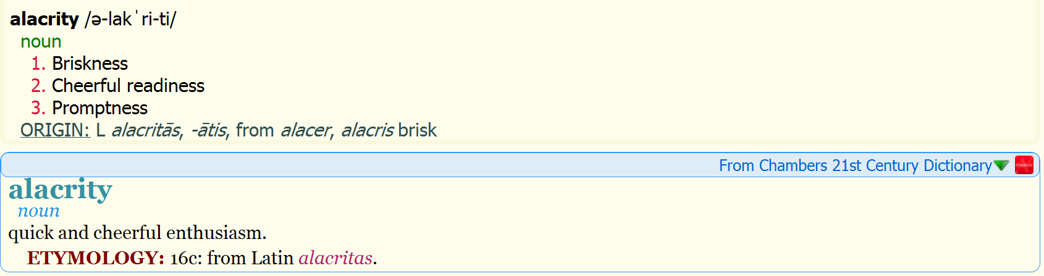Viewport: 1044px width, 276px height.
Task: Click the italic word alacris
Action: tap(367, 130)
